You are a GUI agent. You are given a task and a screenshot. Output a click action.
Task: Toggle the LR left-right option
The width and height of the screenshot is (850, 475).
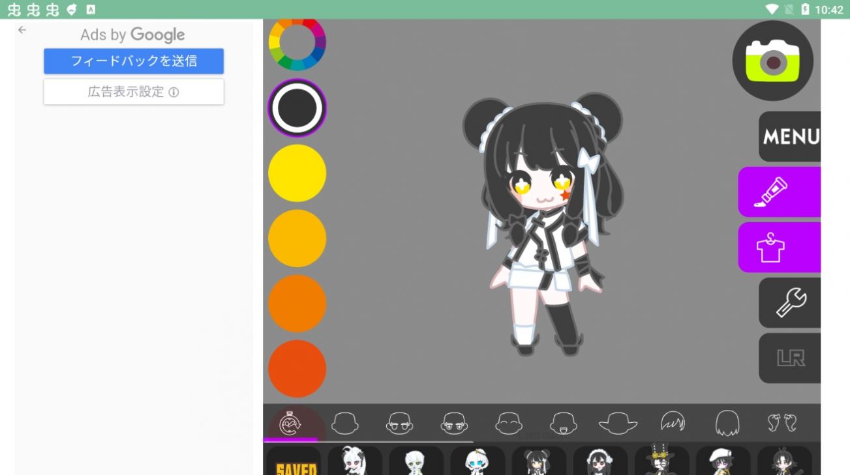tap(790, 358)
